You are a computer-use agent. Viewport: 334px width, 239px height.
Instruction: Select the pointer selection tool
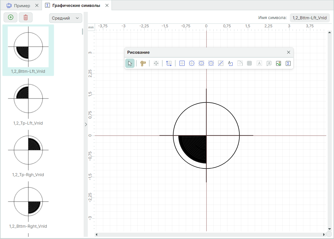tap(130, 63)
